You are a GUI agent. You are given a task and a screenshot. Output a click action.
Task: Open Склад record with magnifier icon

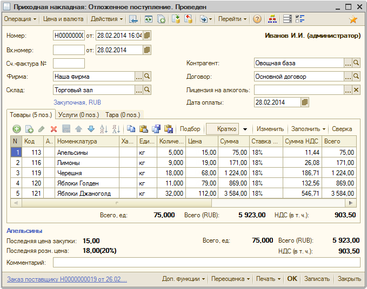pyautogui.click(x=147, y=90)
